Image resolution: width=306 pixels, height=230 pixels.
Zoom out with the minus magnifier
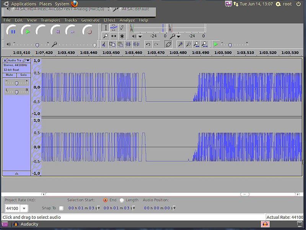point(189,44)
